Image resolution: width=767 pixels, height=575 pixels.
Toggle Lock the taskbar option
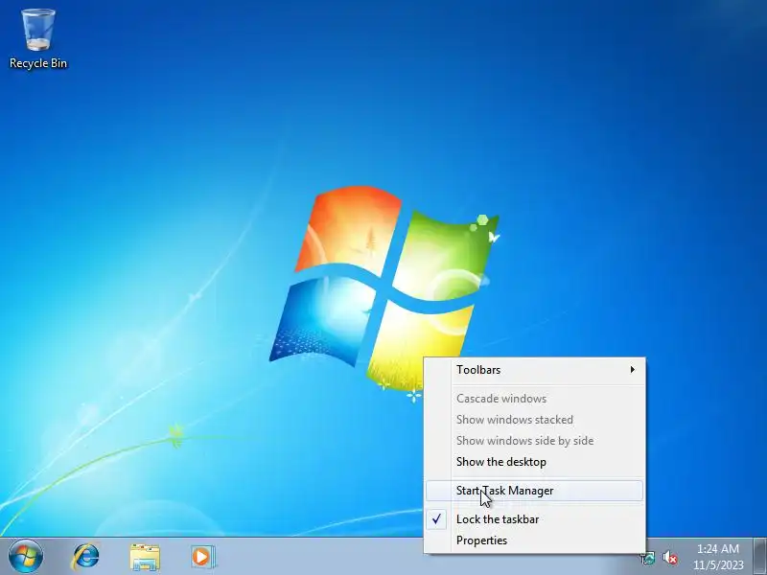coord(535,519)
